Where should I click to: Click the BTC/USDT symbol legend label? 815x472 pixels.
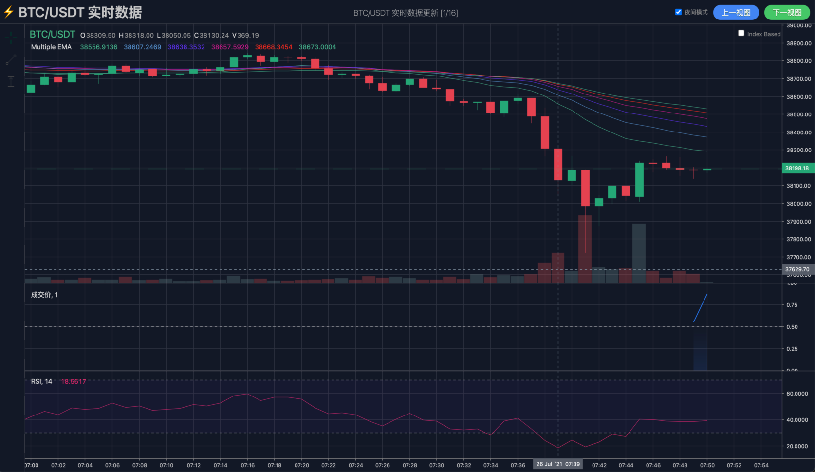point(52,35)
